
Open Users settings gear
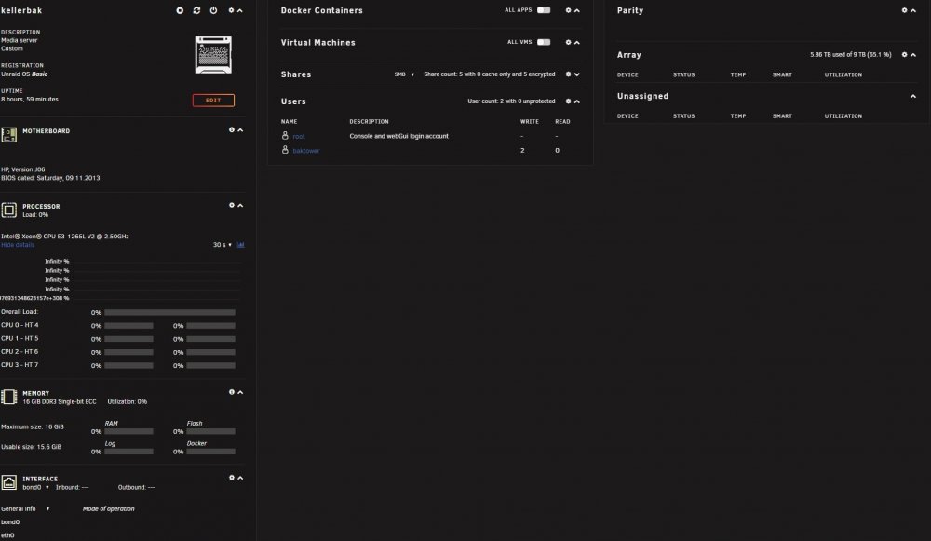pos(568,101)
